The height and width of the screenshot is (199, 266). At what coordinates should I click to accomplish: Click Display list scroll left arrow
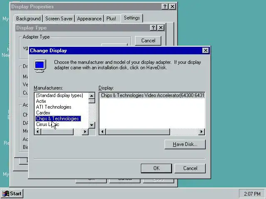(103, 132)
